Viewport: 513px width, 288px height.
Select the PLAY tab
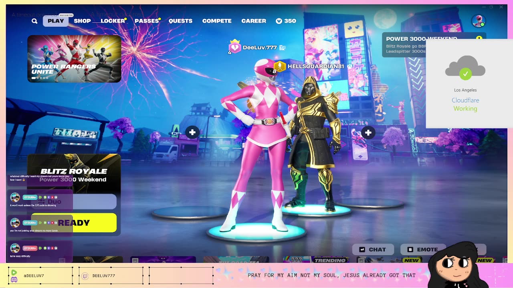[x=56, y=21]
